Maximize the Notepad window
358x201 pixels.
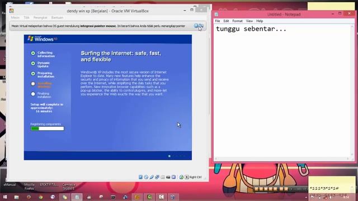[x=340, y=13]
